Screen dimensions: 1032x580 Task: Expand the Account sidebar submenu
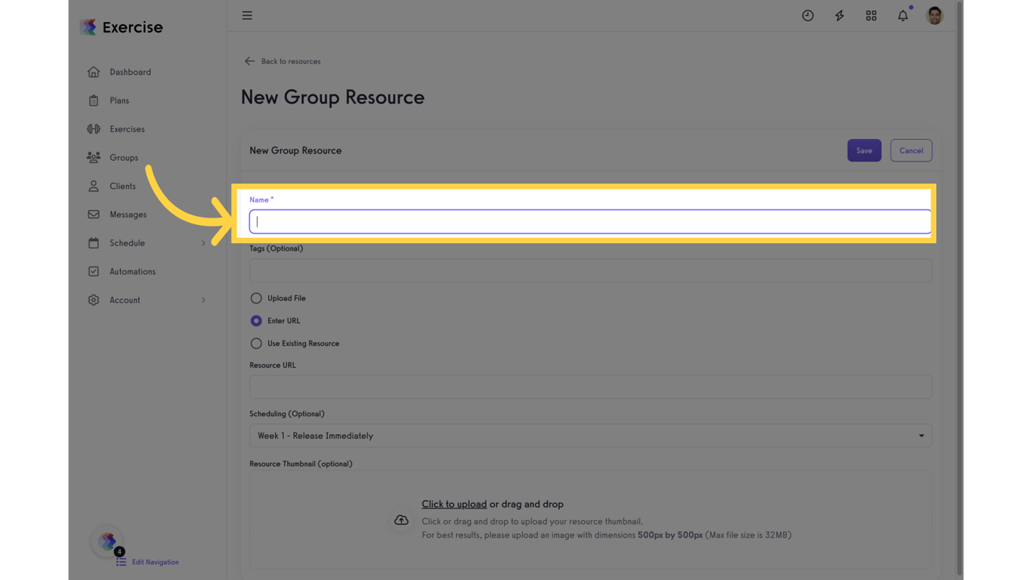point(203,301)
